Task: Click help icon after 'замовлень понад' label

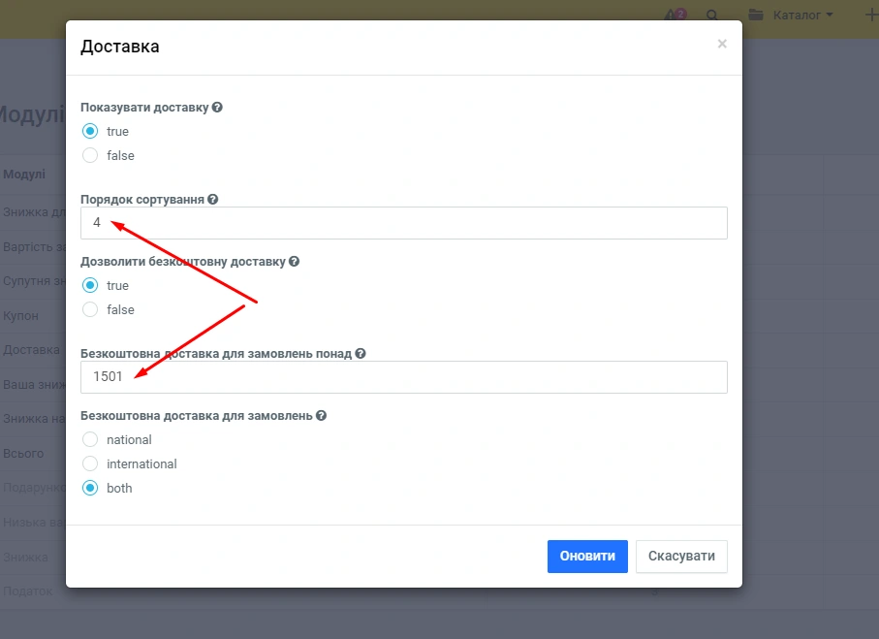Action: click(x=361, y=354)
